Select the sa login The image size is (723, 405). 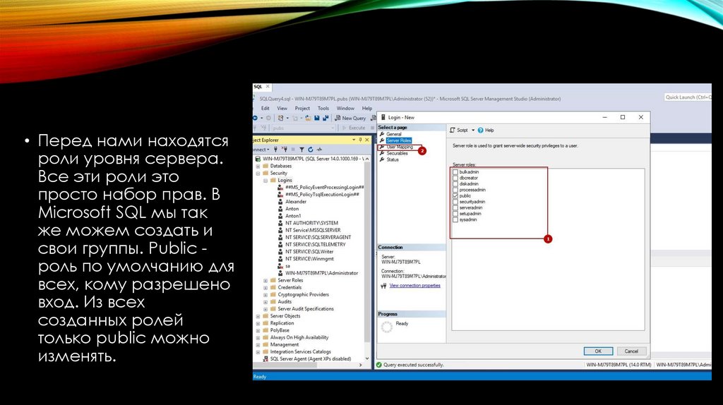coord(287,266)
